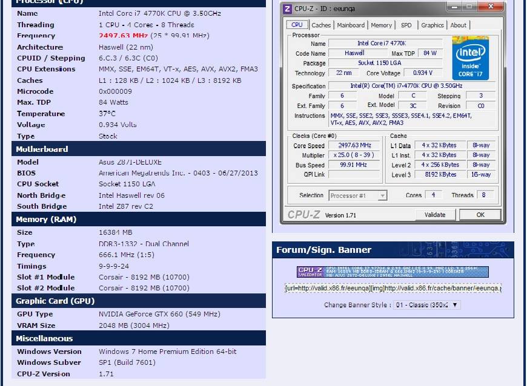The width and height of the screenshot is (527, 386).
Task: Click the Cores count field in CPU-Z
Action: pyautogui.click(x=433, y=195)
